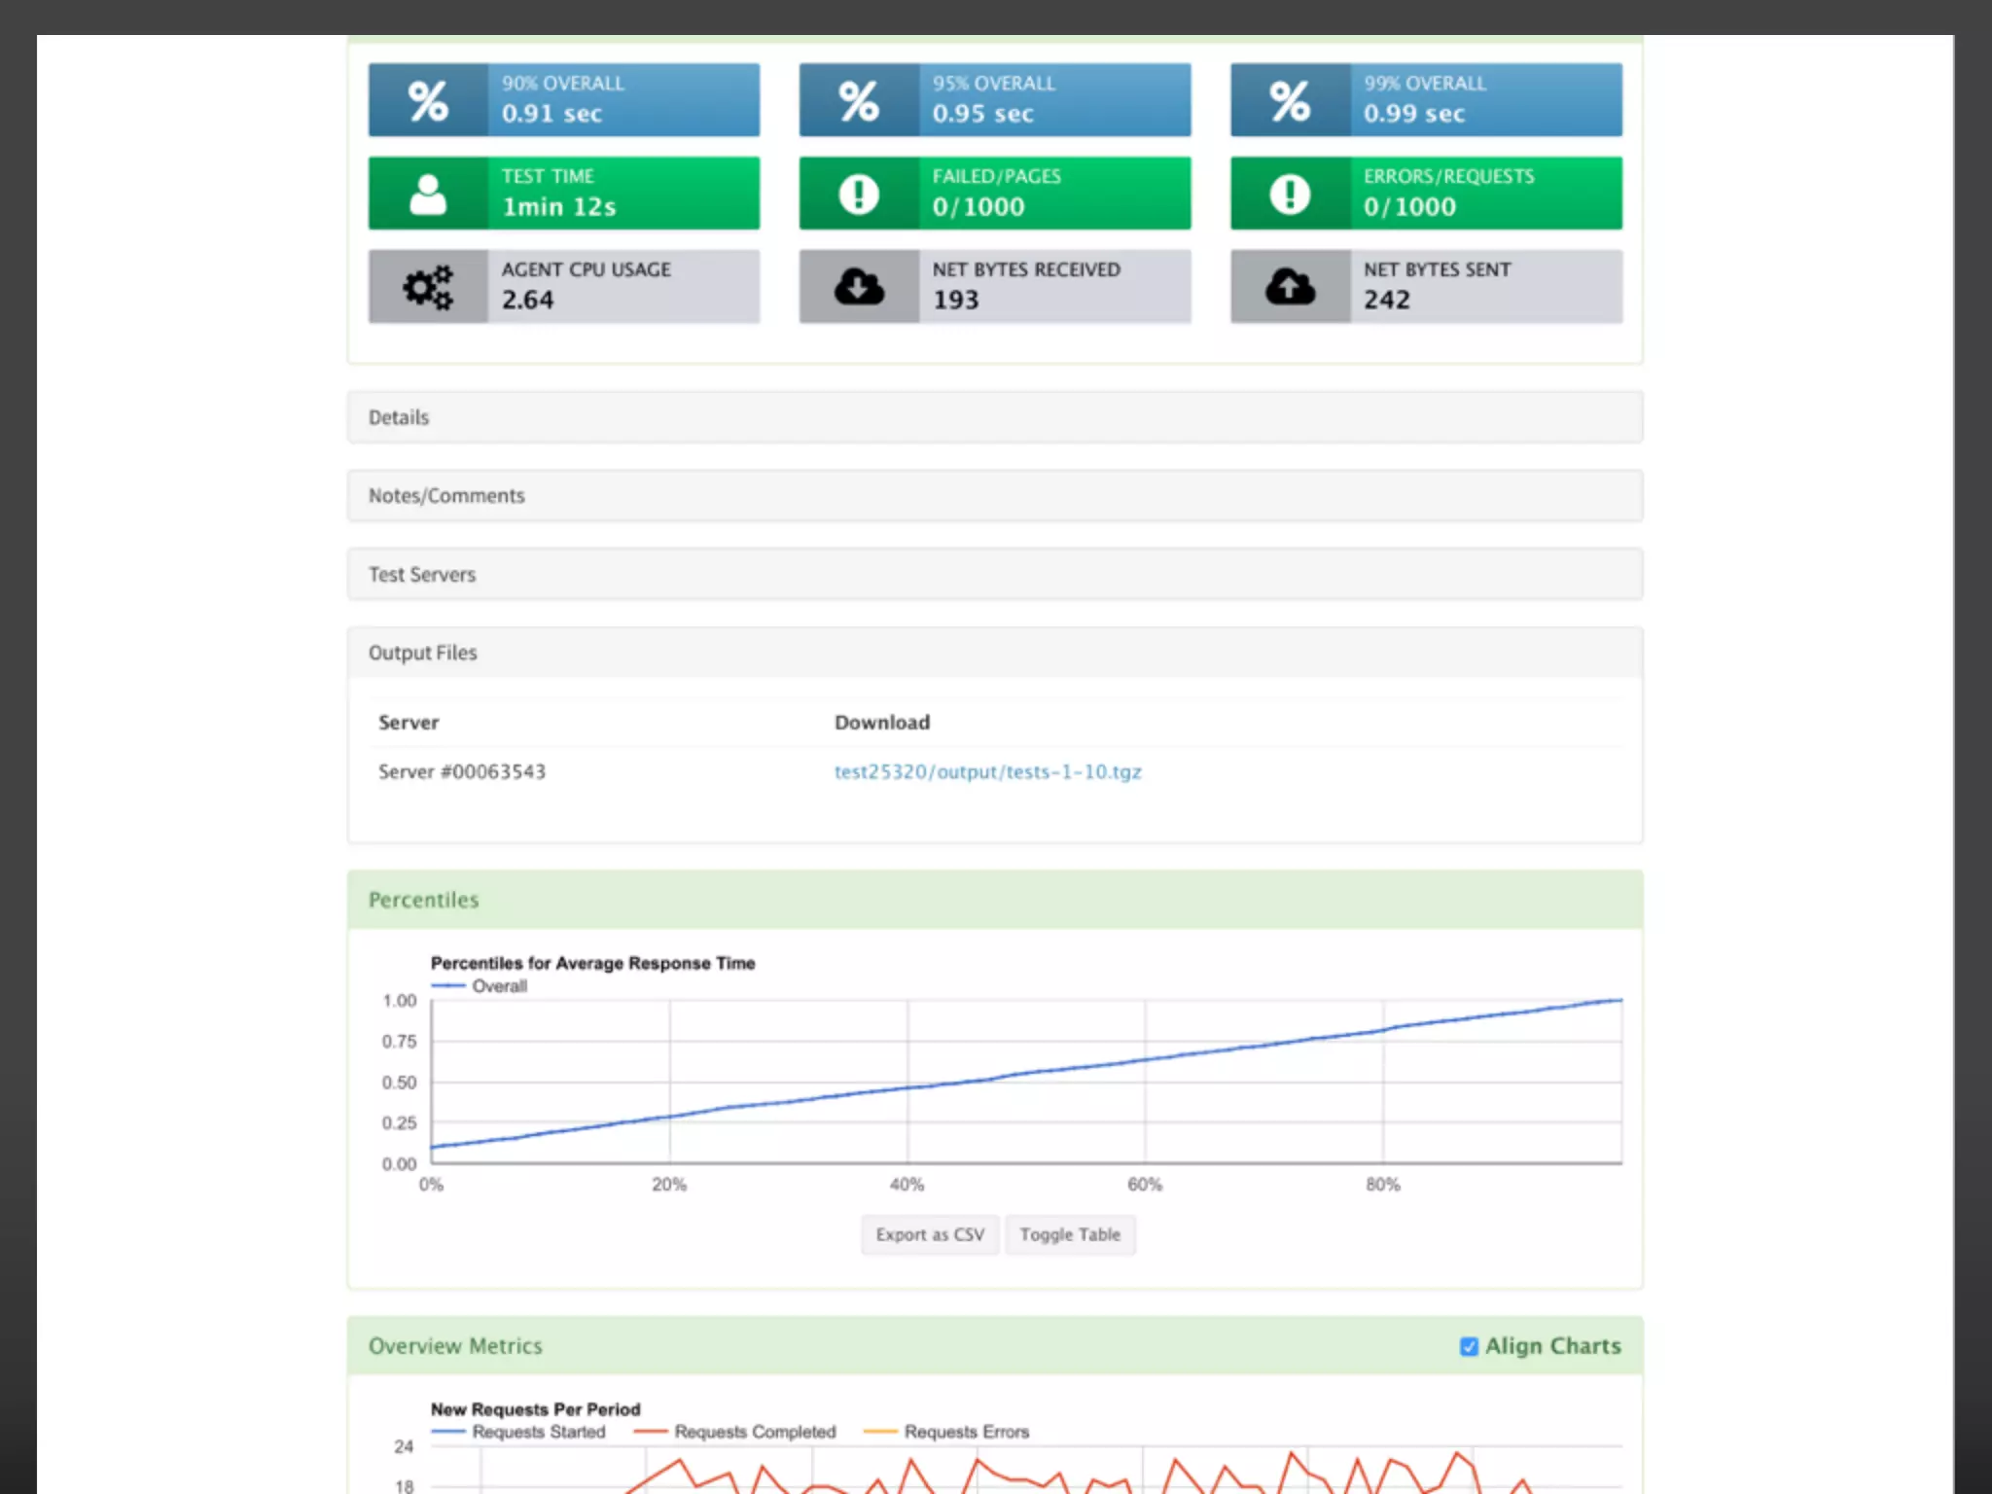1992x1494 pixels.
Task: Toggle the Requests Completed legend series
Action: 754,1432
